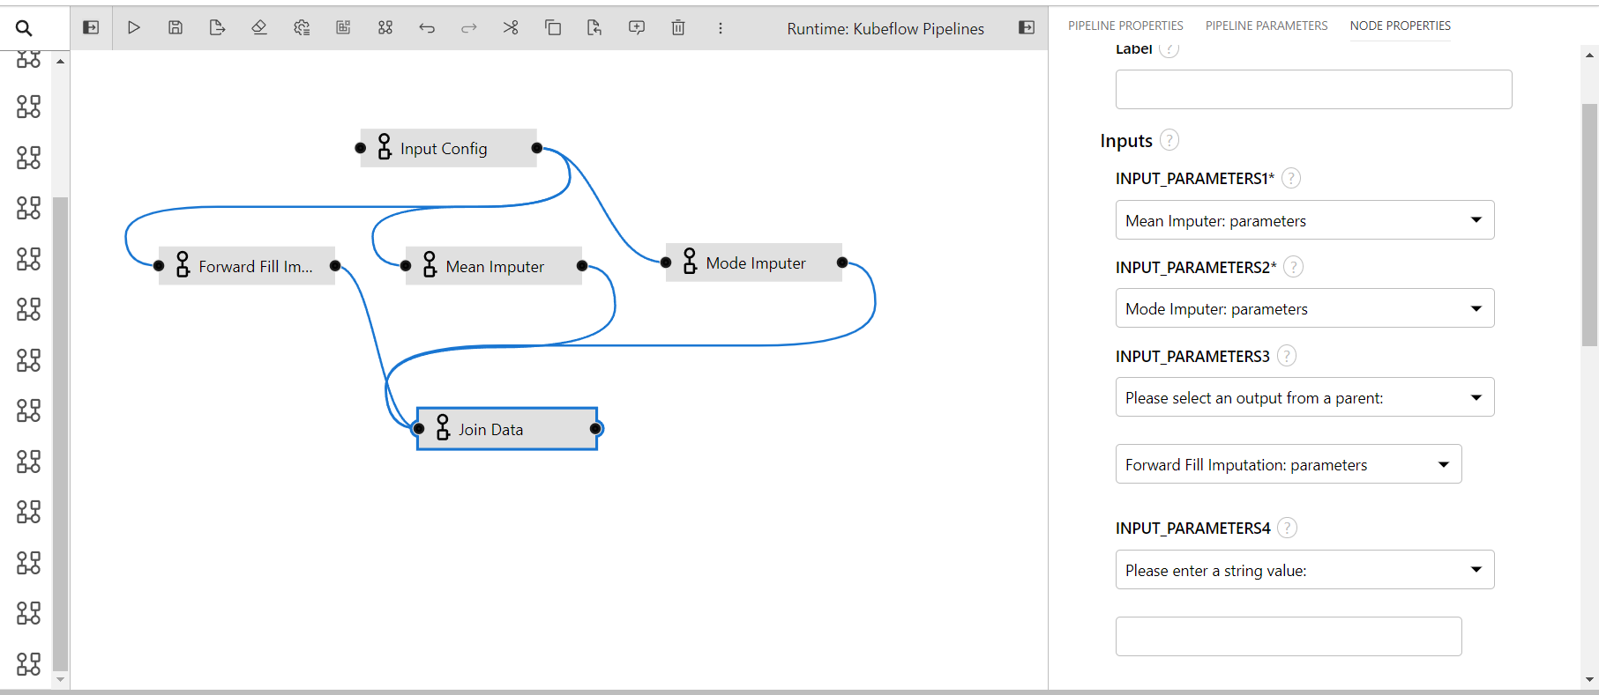The image size is (1599, 695).
Task: Paste from clipboard icon
Action: click(x=594, y=27)
